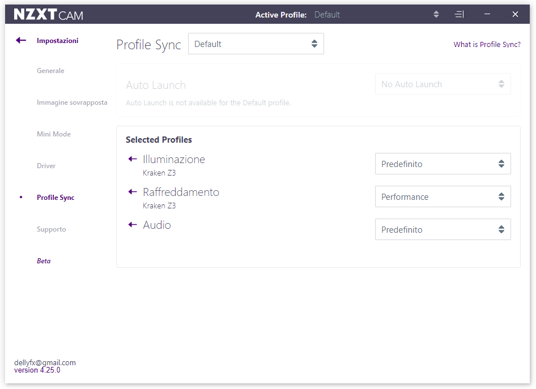
Task: Open the mini mode sidebar icon in title bar
Action: [x=459, y=14]
